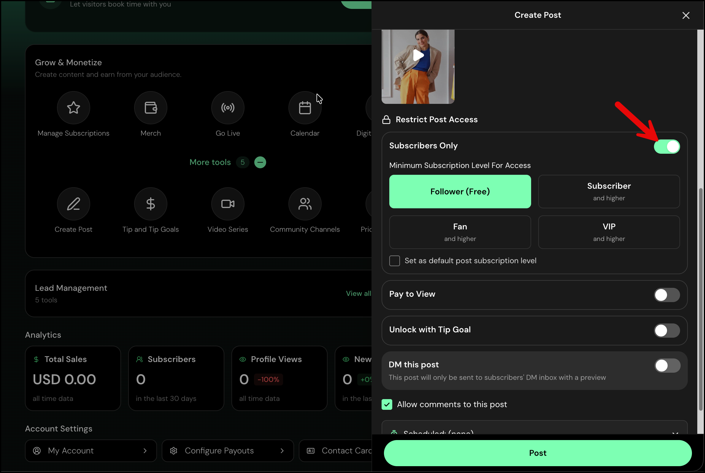Open Manage Subscriptions star icon
The width and height of the screenshot is (705, 473).
pyautogui.click(x=73, y=108)
